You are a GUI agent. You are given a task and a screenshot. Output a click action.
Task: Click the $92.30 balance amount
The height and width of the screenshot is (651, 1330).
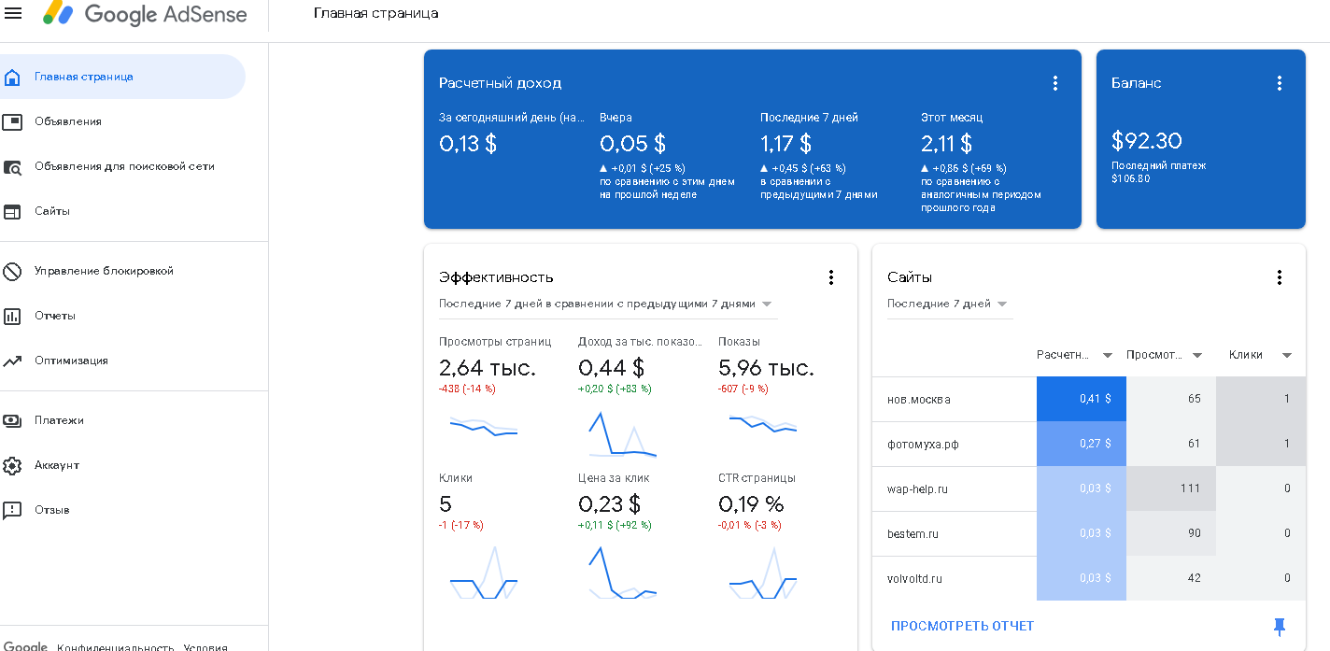pyautogui.click(x=1146, y=141)
